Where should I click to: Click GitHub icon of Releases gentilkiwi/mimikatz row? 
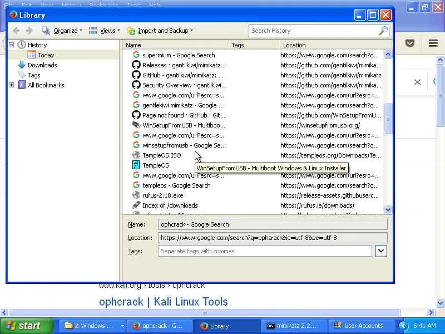(136, 65)
